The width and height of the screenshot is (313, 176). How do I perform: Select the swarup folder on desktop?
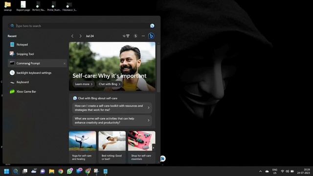coord(8,6)
